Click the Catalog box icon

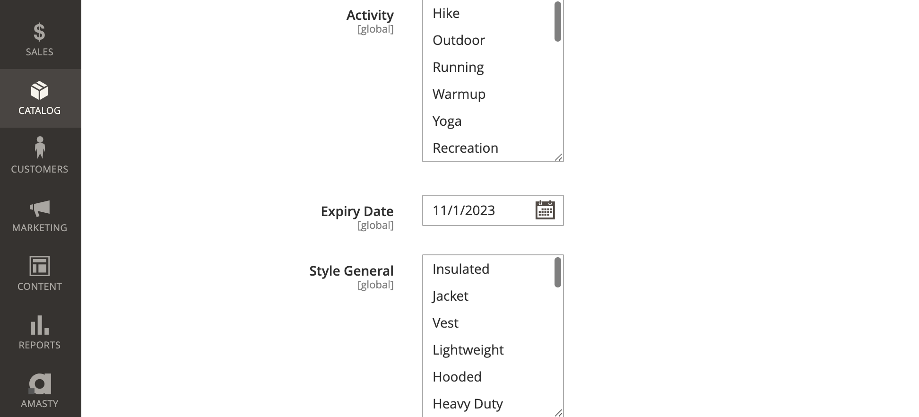pos(39,91)
